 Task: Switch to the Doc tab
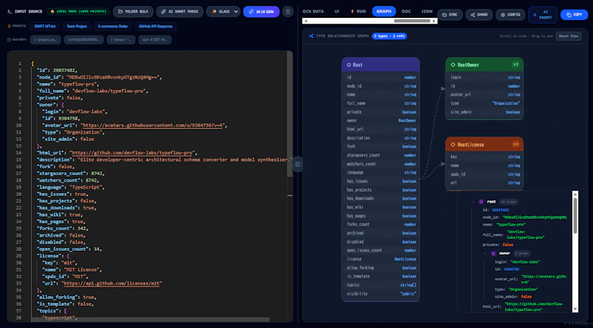(x=406, y=11)
